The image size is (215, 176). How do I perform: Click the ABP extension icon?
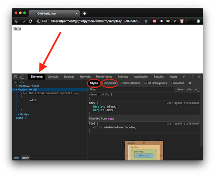[x=154, y=21]
